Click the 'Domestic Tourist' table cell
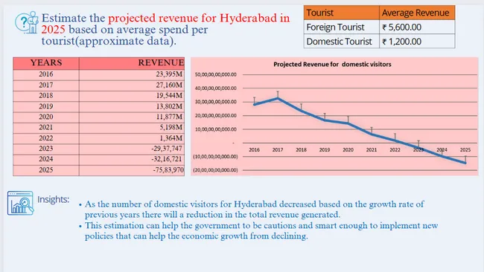This screenshot has height=272, width=484. [341, 42]
